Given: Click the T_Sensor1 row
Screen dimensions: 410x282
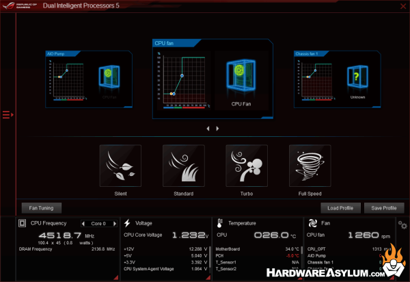Looking at the screenshot, I should [x=258, y=262].
